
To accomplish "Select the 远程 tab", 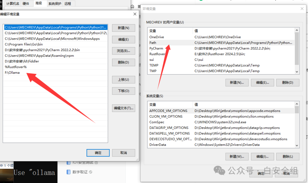I will click(x=68, y=3).
